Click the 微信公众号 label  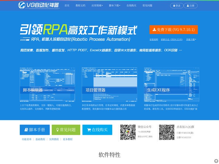(144, 127)
